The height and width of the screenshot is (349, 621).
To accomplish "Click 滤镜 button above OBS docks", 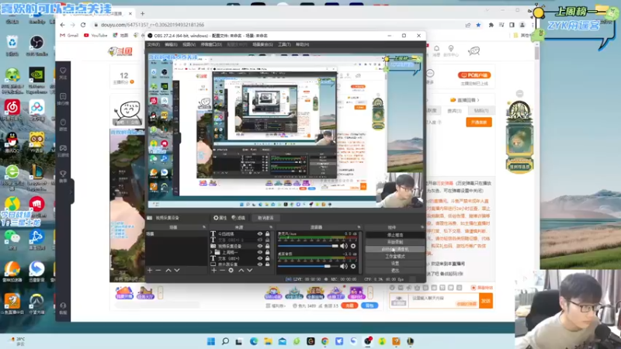I will click(238, 218).
